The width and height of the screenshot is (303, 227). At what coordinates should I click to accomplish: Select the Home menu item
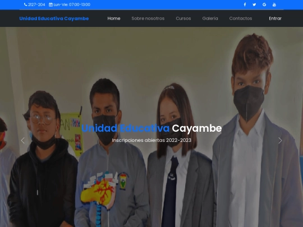114,18
